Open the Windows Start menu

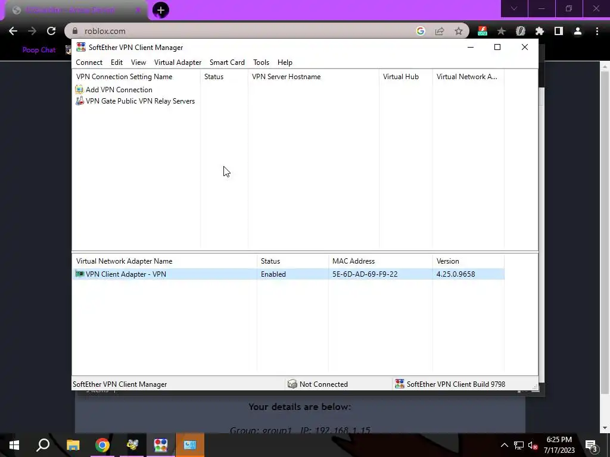[x=14, y=445]
